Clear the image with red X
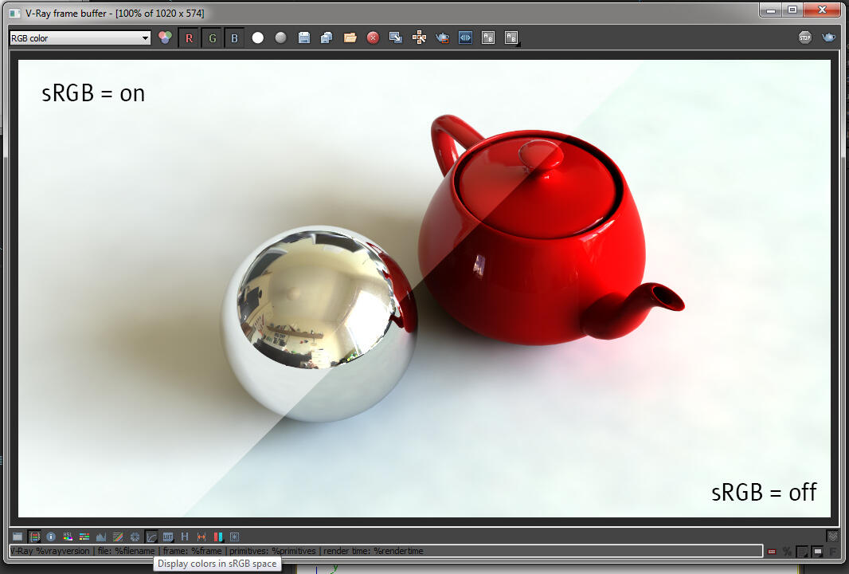The image size is (849, 574). point(373,37)
